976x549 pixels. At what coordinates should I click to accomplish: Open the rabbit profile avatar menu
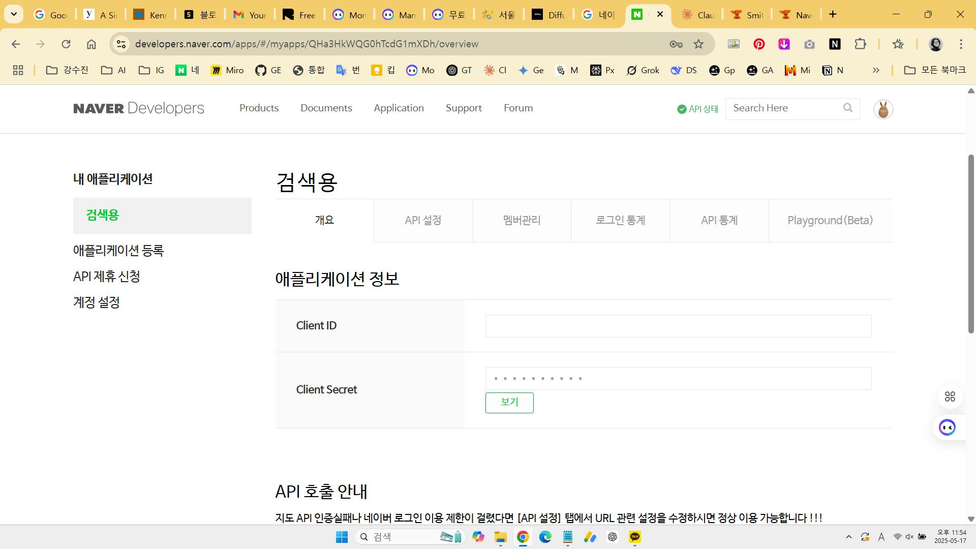[x=883, y=109]
